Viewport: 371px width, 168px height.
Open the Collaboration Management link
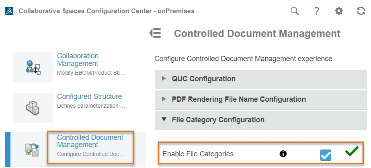click(x=78, y=59)
